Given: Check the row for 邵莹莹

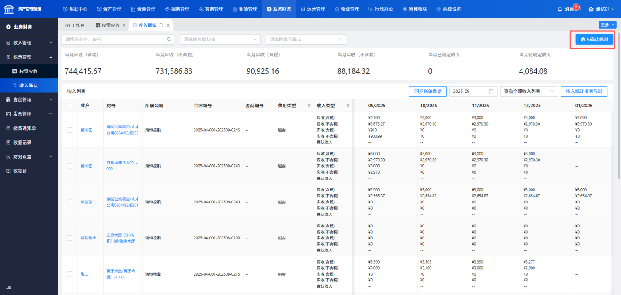Looking at the screenshot, I should [70, 202].
